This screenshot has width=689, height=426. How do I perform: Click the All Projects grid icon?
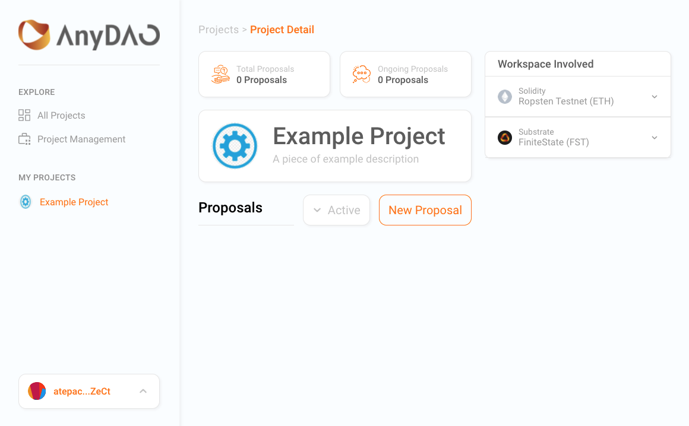click(24, 115)
